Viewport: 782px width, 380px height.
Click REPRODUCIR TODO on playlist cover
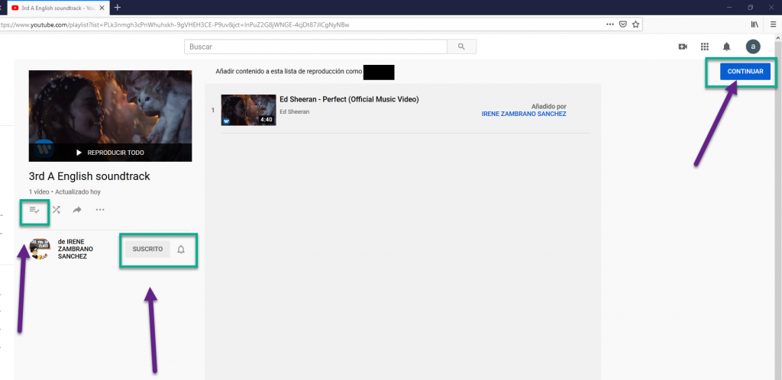110,153
